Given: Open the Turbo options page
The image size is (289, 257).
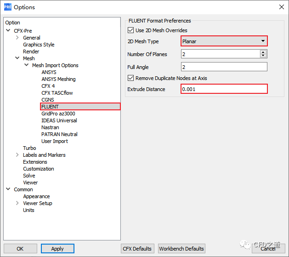Looking at the screenshot, I should [29, 148].
